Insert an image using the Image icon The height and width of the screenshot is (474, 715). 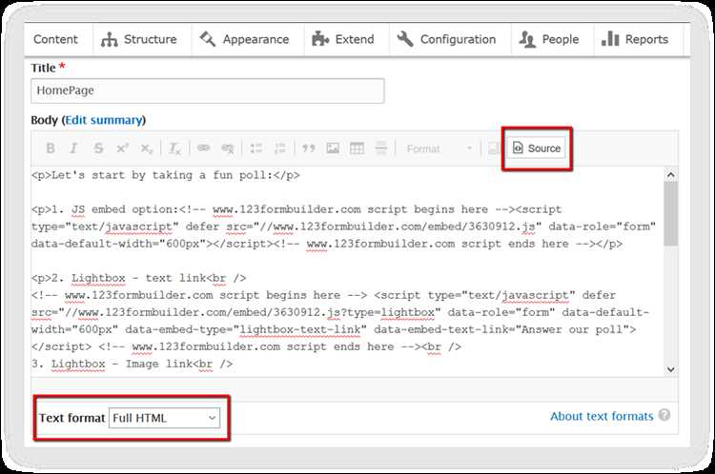(333, 148)
